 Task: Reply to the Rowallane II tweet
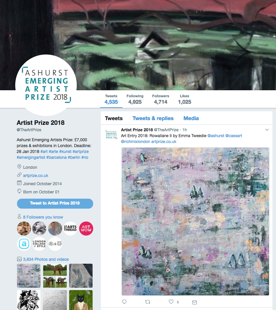tap(124, 302)
